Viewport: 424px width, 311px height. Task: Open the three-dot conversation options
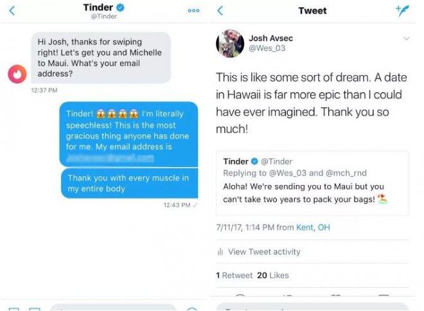click(193, 10)
